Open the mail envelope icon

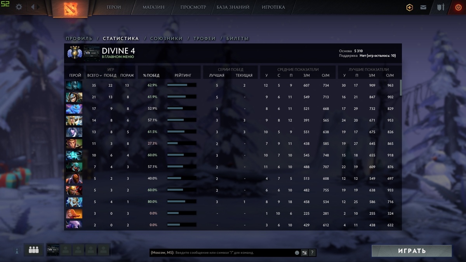[x=423, y=7]
